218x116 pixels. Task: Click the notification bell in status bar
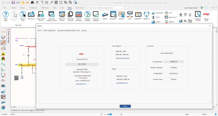coord(215,114)
